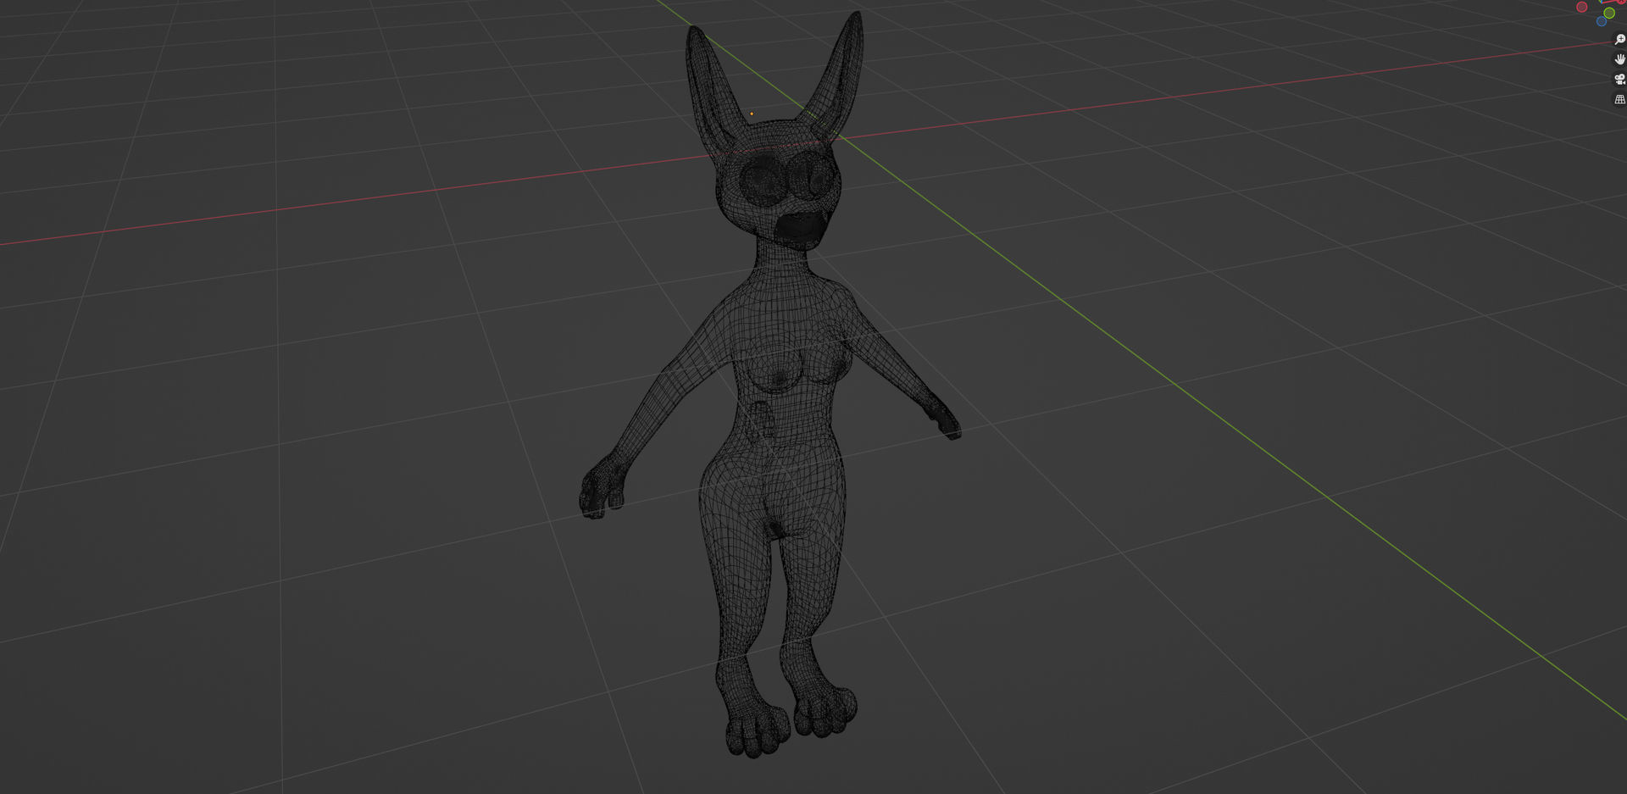Click the zoom magnifier viewport button
Screen dimensions: 1627x794
click(1619, 39)
